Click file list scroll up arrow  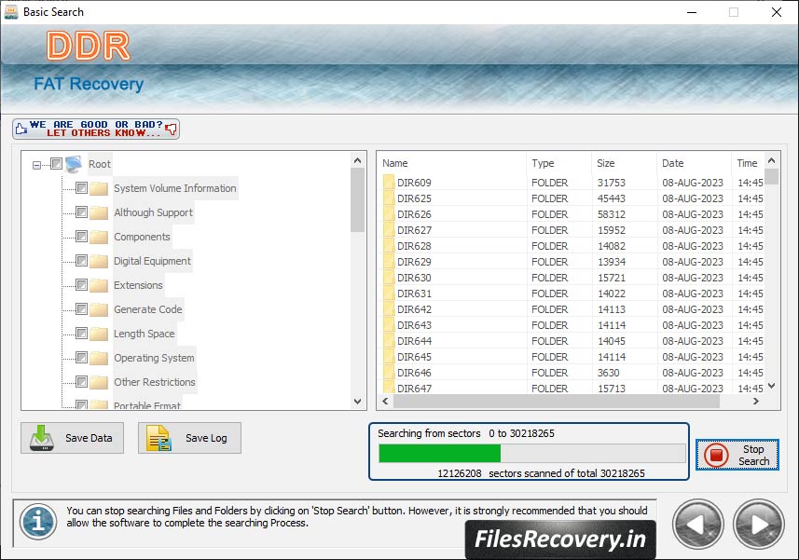click(771, 160)
